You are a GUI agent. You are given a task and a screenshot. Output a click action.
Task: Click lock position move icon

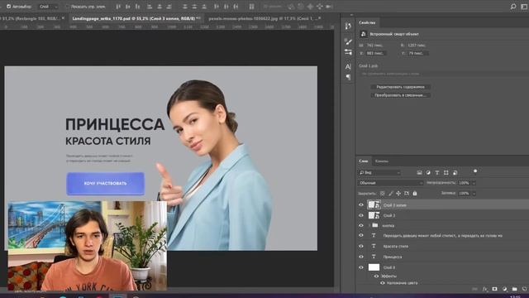click(398, 193)
